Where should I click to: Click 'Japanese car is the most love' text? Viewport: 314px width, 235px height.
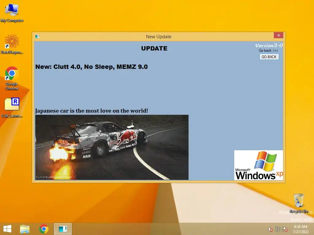click(91, 110)
